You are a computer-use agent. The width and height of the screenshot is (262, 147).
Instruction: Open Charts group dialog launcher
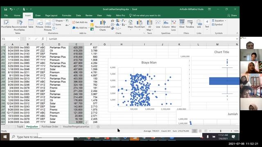coord(144,33)
